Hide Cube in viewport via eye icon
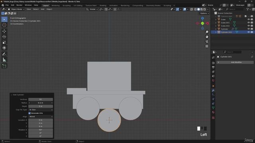This screenshot has height=143, width=255. point(249,19)
